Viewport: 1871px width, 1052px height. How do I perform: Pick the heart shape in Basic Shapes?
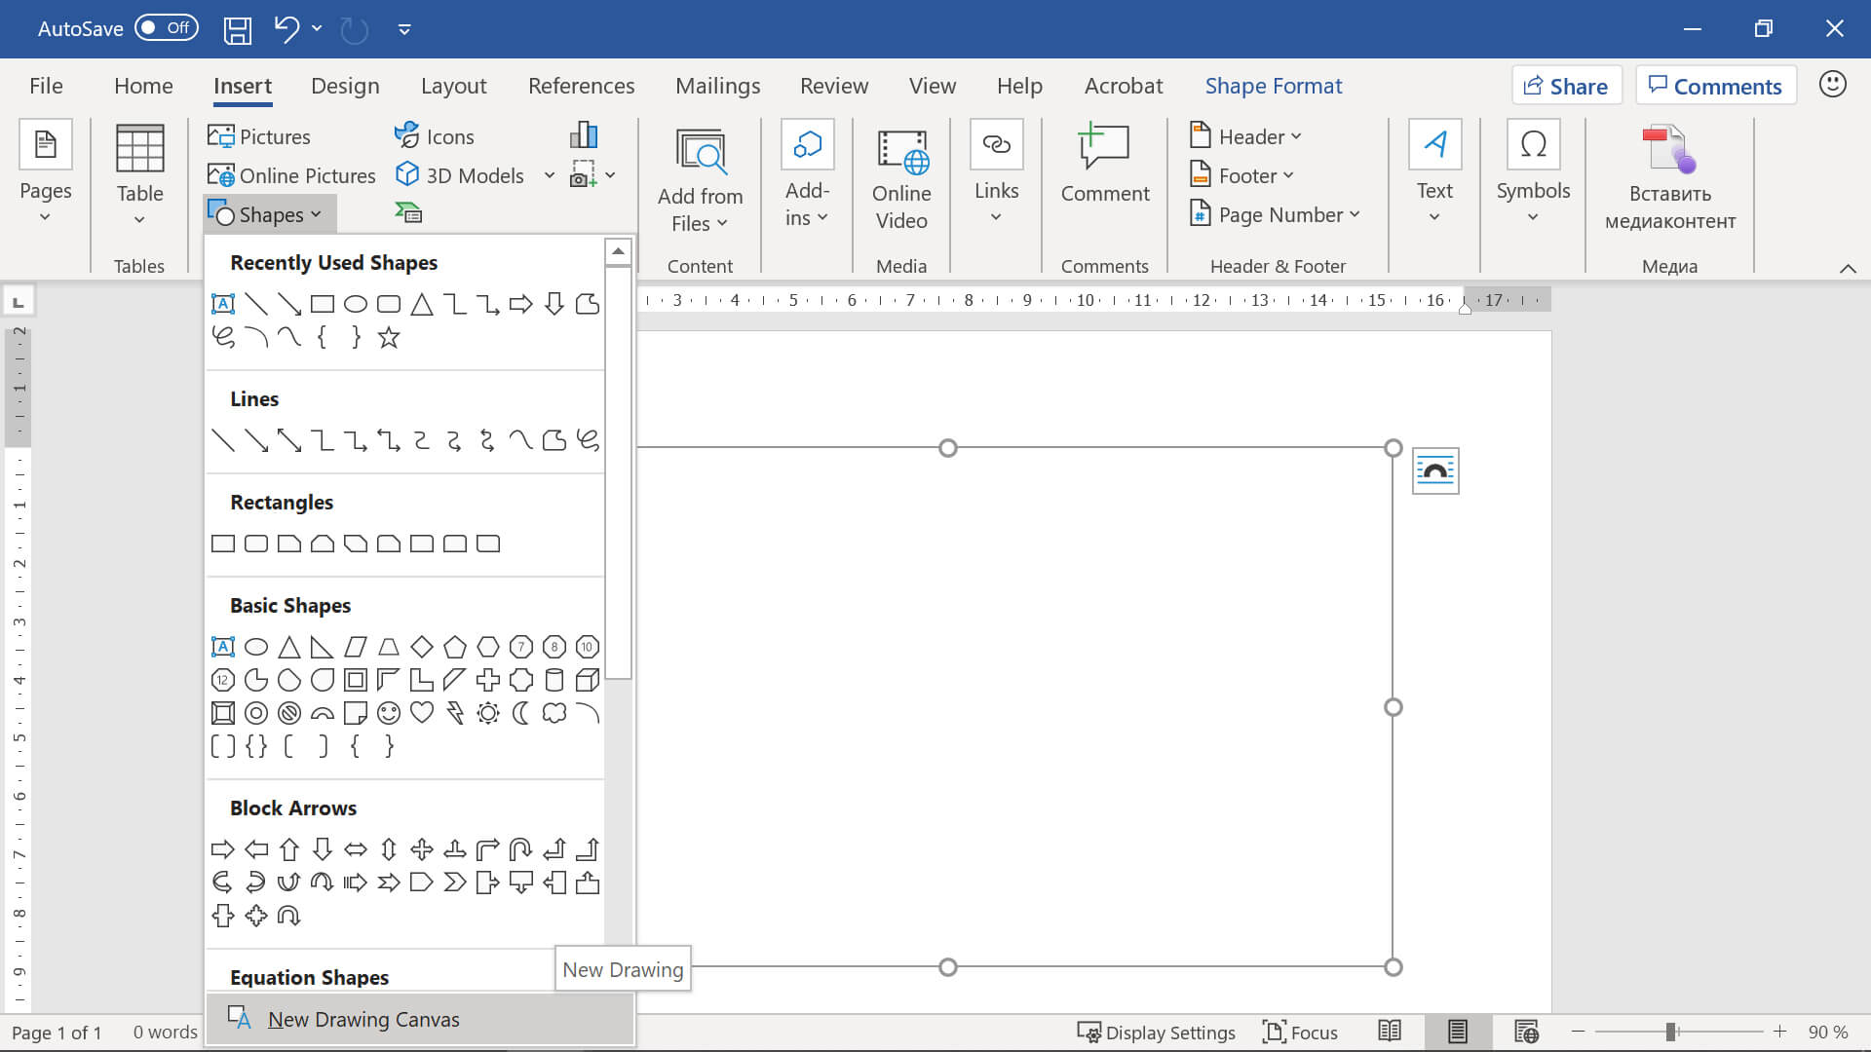coord(422,713)
